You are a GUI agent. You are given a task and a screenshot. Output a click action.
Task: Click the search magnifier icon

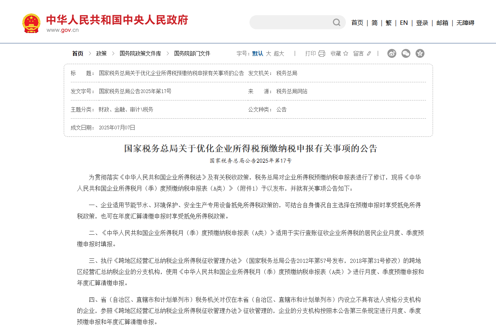click(336, 23)
